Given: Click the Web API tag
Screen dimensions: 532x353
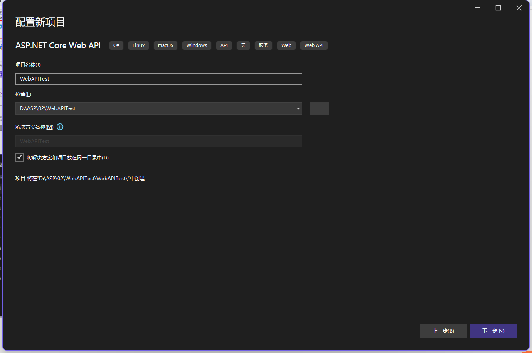Looking at the screenshot, I should (x=314, y=45).
